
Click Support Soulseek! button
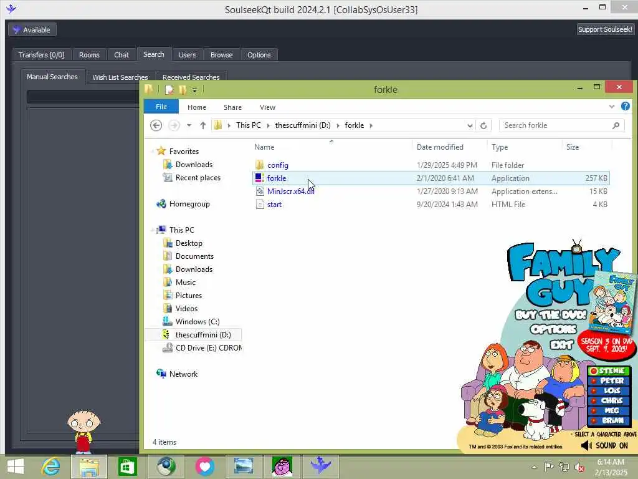tap(605, 29)
